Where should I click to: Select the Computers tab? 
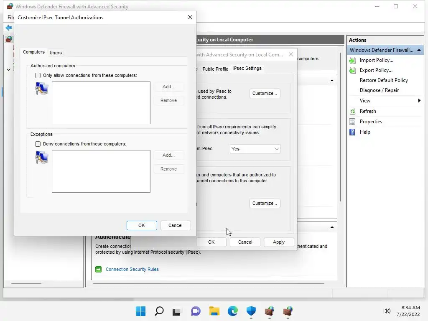(33, 52)
